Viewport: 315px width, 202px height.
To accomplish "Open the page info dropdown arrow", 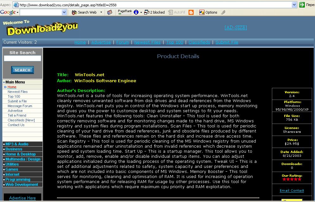I will [x=141, y=12].
